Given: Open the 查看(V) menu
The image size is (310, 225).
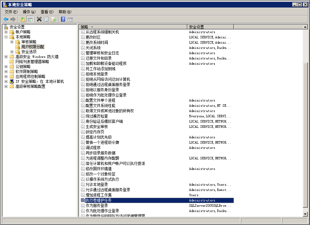Looking at the screenshot, I should tap(47, 12).
